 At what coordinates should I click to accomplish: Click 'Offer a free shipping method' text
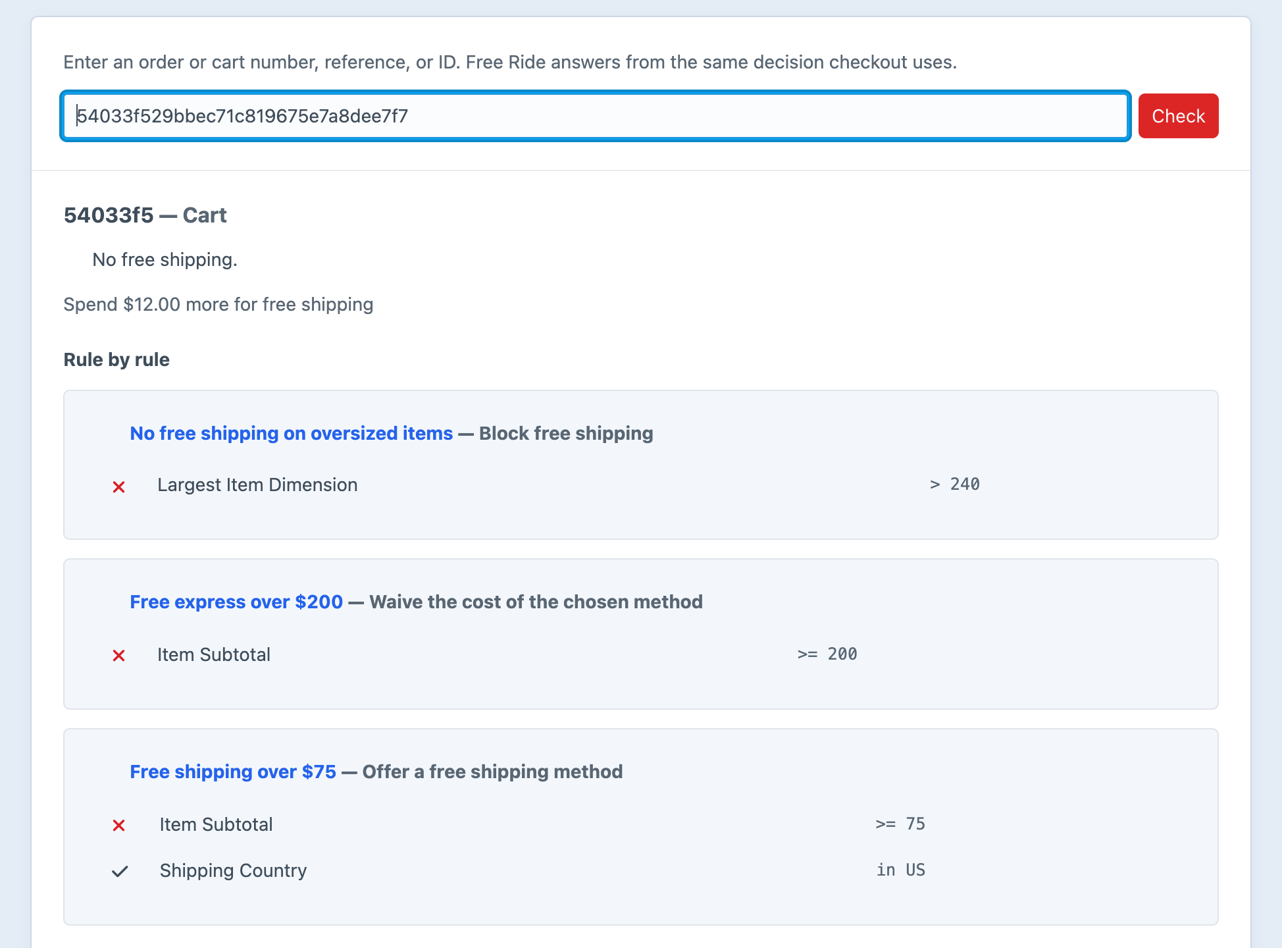(x=492, y=772)
